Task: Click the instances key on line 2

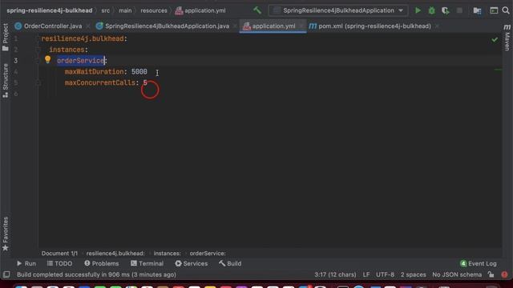Action: click(x=67, y=50)
